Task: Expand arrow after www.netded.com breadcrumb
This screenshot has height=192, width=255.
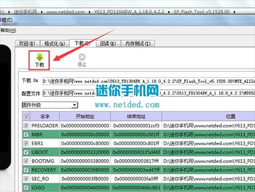Action: [90, 12]
